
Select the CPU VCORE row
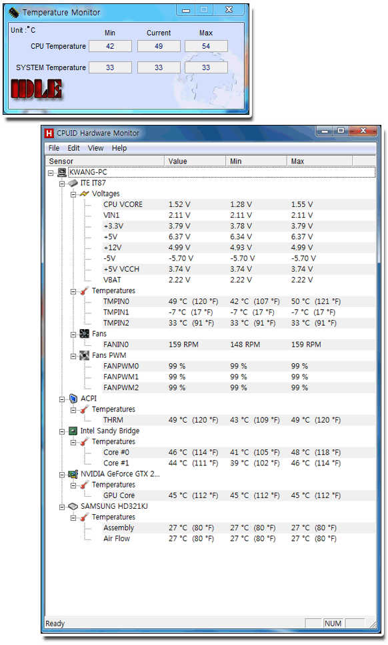tap(239, 204)
